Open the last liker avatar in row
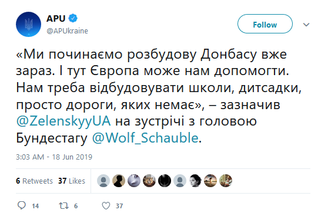328x220 pixels. coord(226,181)
